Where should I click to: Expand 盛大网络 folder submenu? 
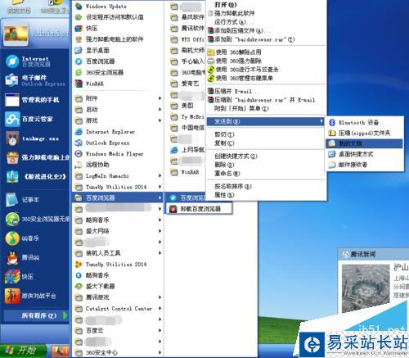(118, 231)
